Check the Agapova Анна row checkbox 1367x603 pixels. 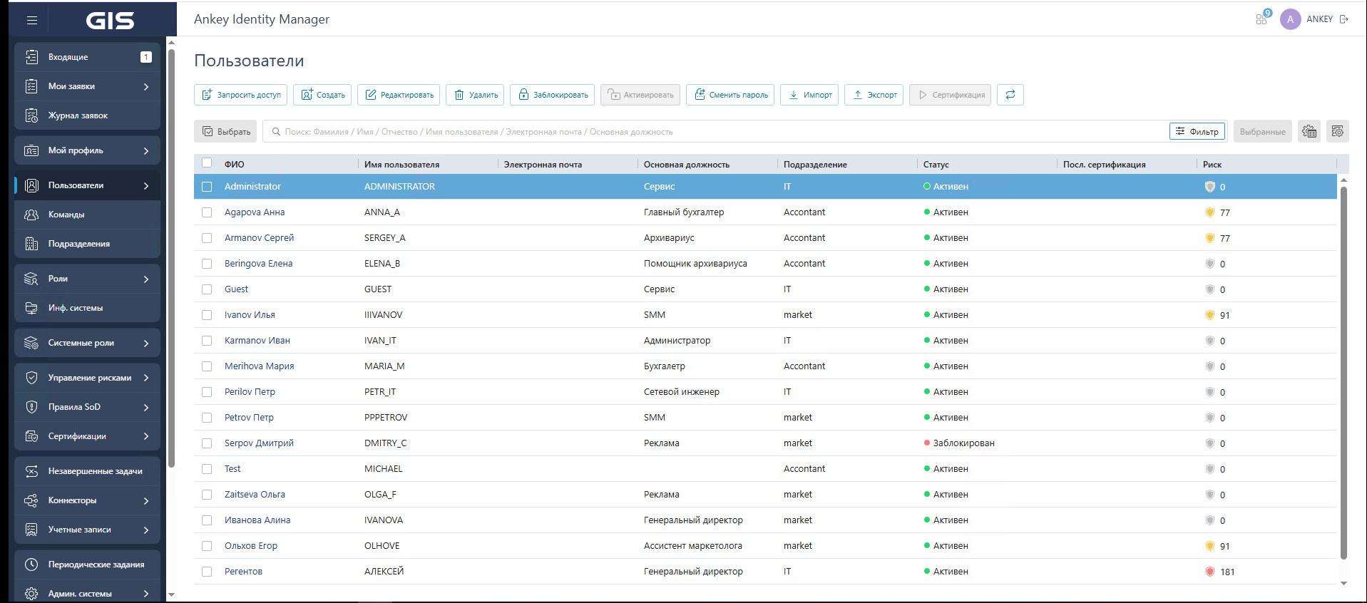[x=207, y=212]
